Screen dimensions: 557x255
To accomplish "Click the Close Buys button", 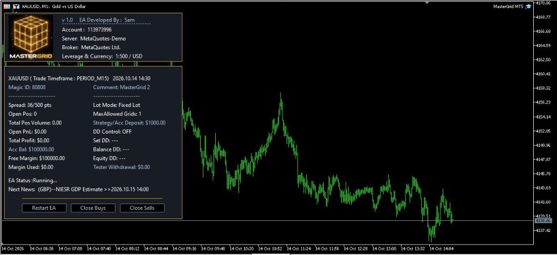I will [93, 208].
